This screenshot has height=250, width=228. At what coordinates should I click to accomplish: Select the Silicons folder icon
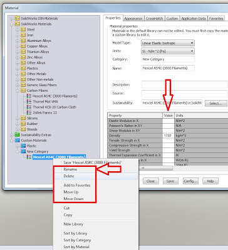[23, 118]
